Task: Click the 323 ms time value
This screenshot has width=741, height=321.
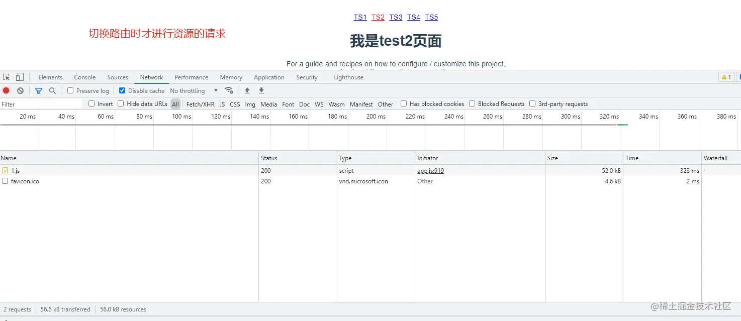Action: click(690, 171)
